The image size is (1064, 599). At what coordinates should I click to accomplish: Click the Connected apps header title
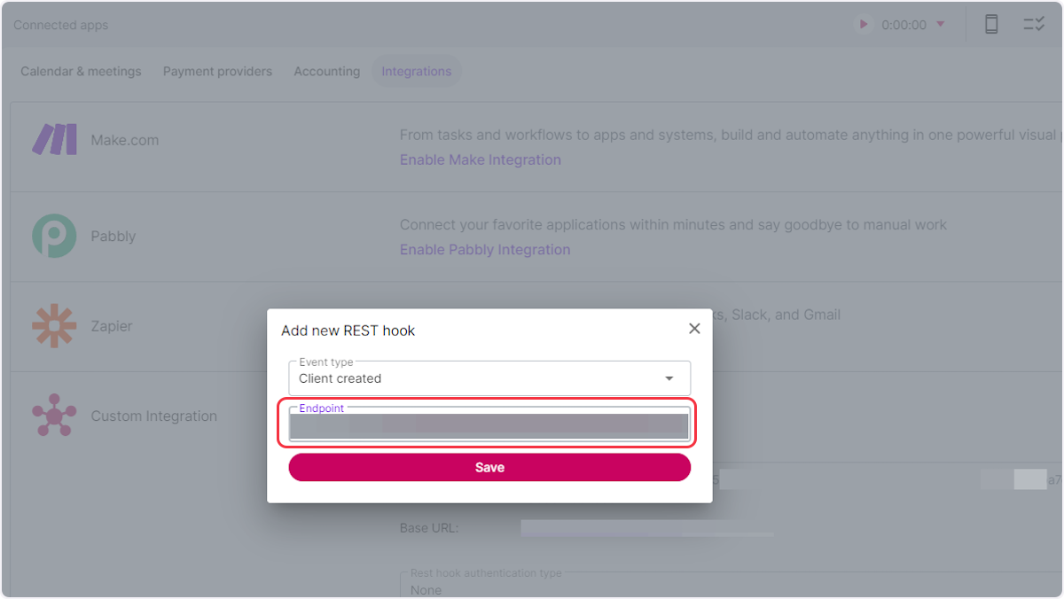click(61, 25)
